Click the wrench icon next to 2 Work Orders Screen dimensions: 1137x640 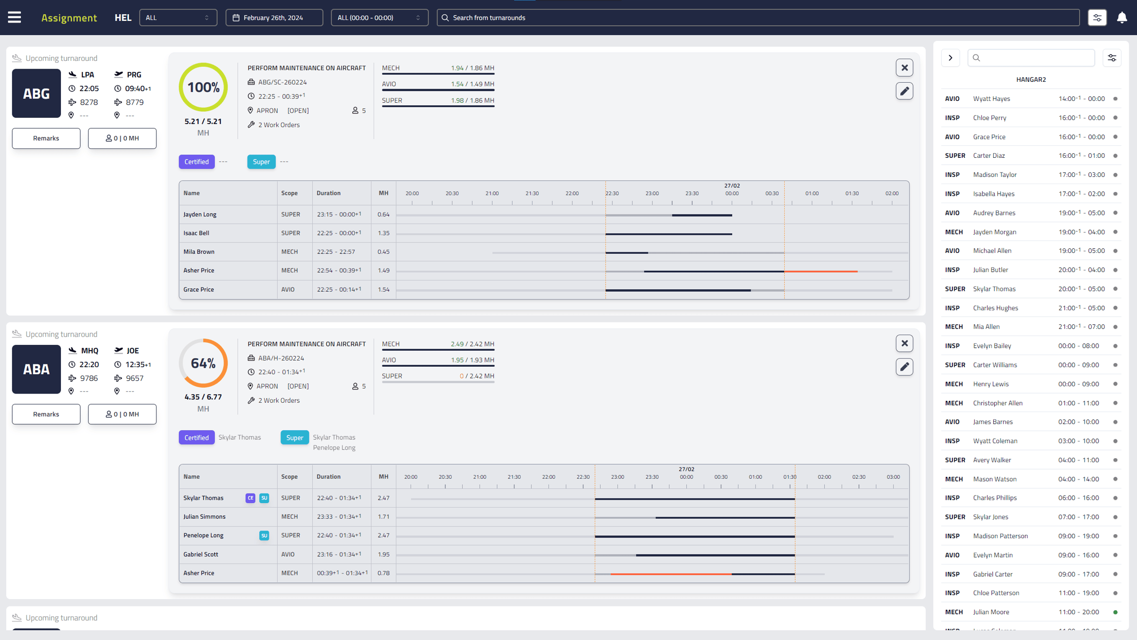251,125
